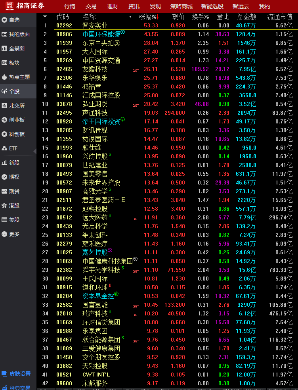Select stock 东京中央拍卖

tap(101, 43)
